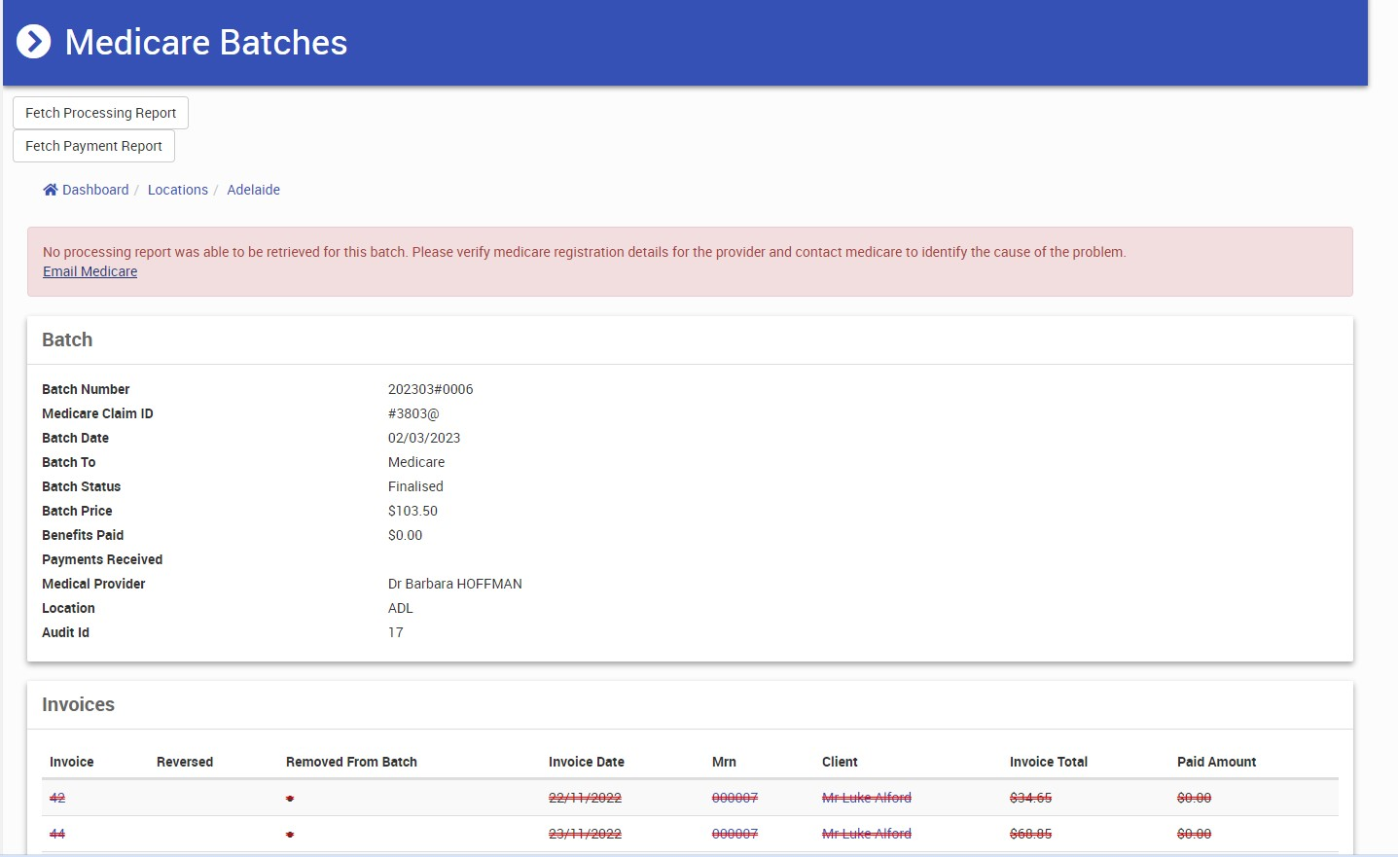1398x857 pixels.
Task: Click Medicare Claim ID value #3803@
Action: coord(413,413)
